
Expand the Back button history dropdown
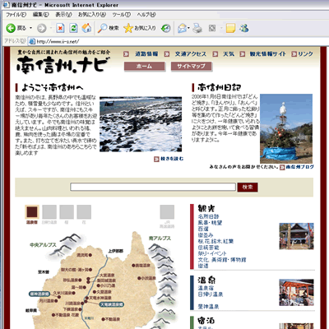tap(30, 28)
